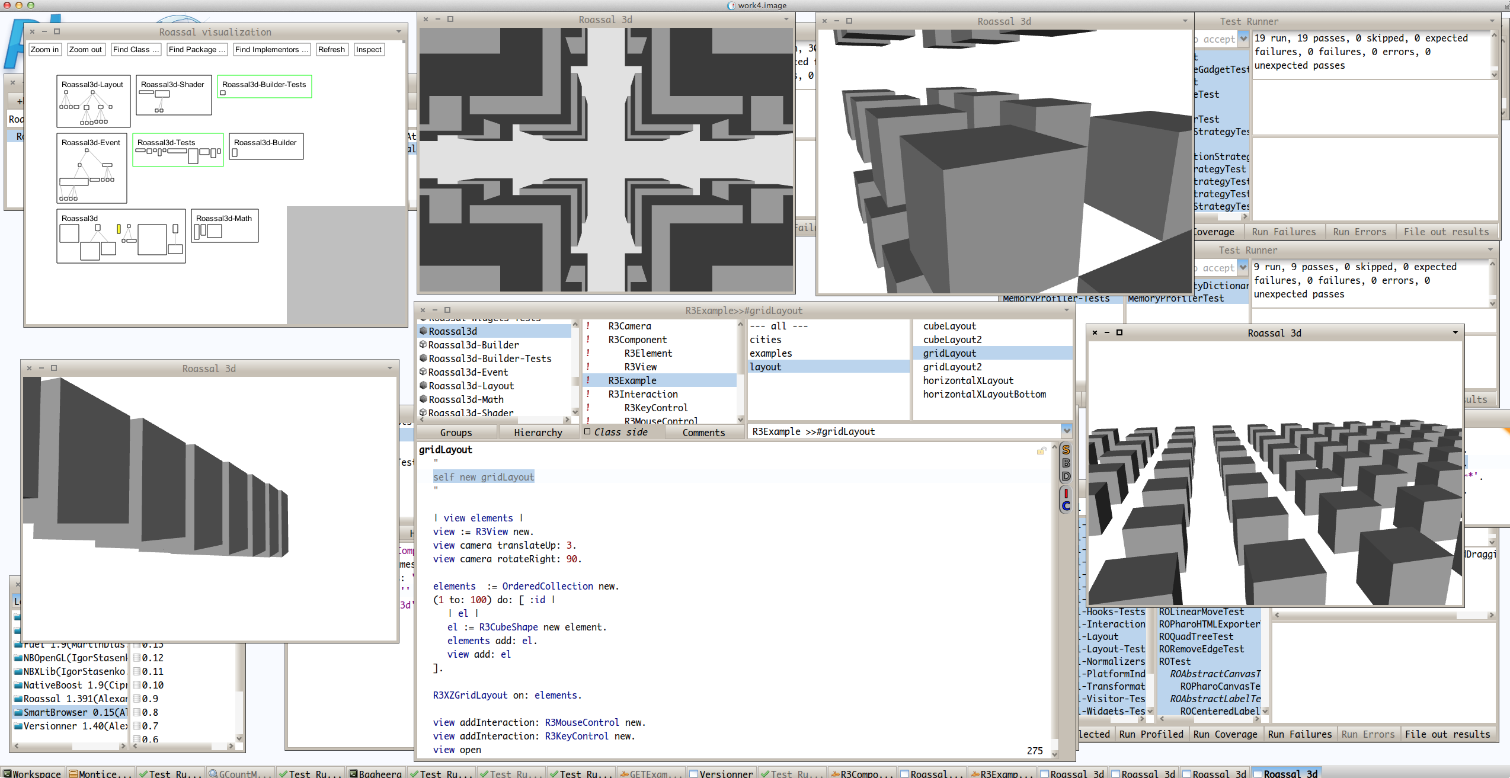Click the GETExam taskbar icon
Image resolution: width=1510 pixels, height=778 pixels.
tap(624, 773)
